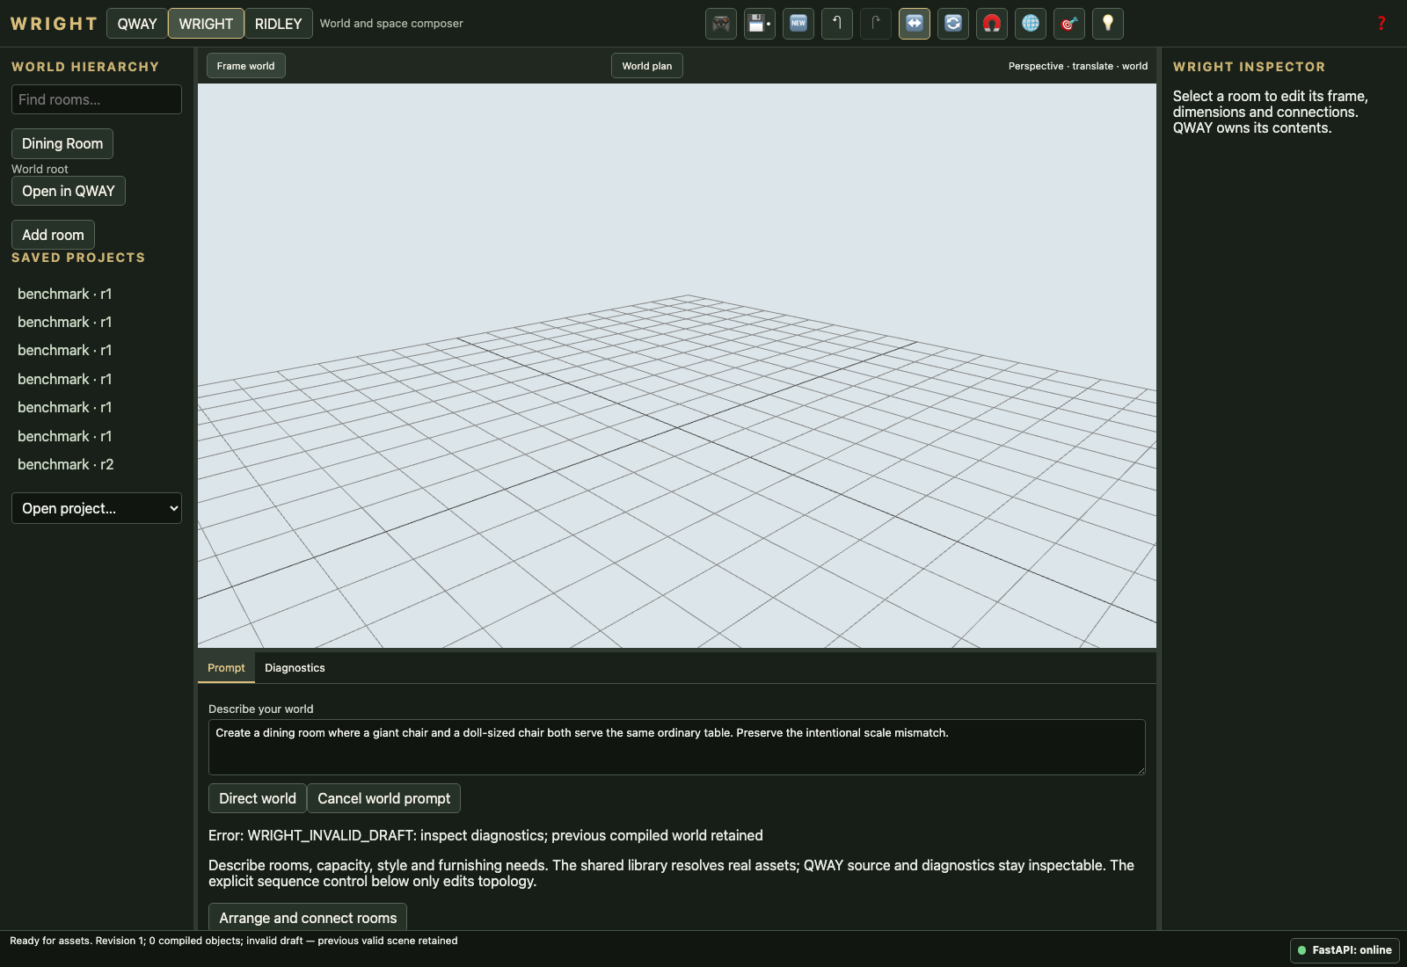Image resolution: width=1407 pixels, height=967 pixels.
Task: Click the FastAPI: online status indicator
Action: pyautogui.click(x=1345, y=950)
